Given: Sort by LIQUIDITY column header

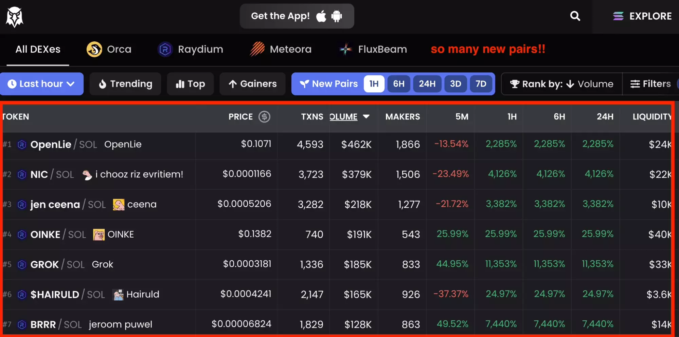Looking at the screenshot, I should tap(652, 117).
